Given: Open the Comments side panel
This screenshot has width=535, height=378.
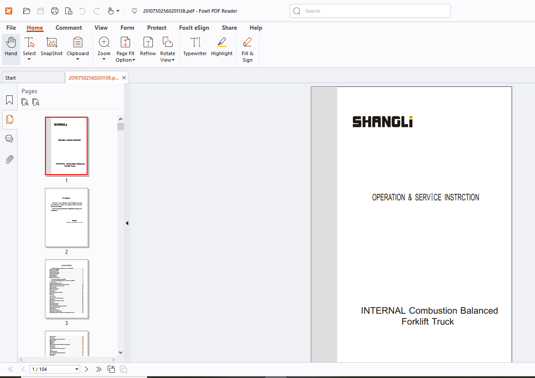Looking at the screenshot, I should coord(9,139).
